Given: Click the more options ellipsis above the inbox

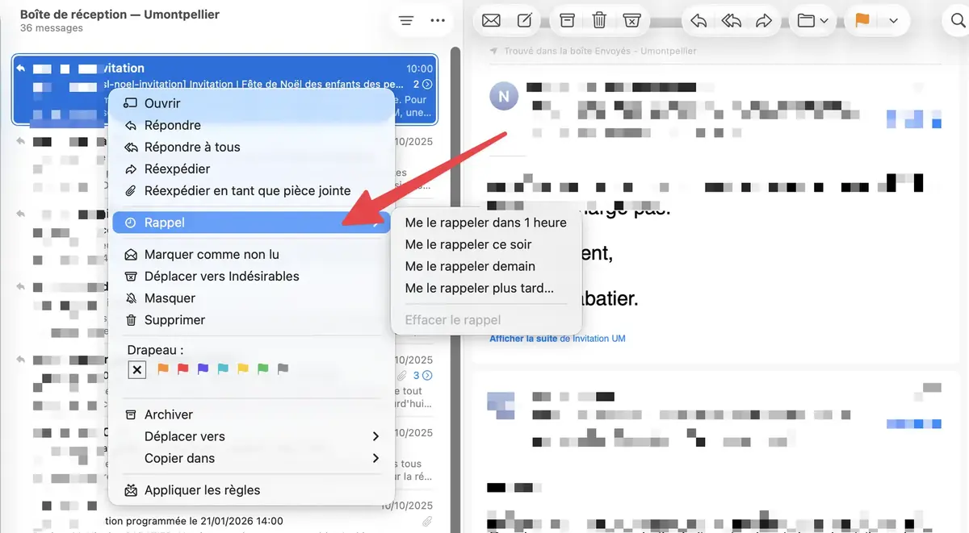Looking at the screenshot, I should [438, 19].
